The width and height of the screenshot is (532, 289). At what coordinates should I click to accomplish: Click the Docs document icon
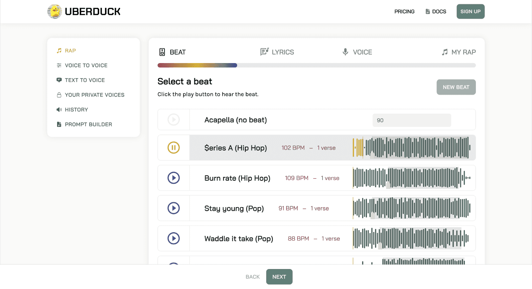tap(428, 12)
